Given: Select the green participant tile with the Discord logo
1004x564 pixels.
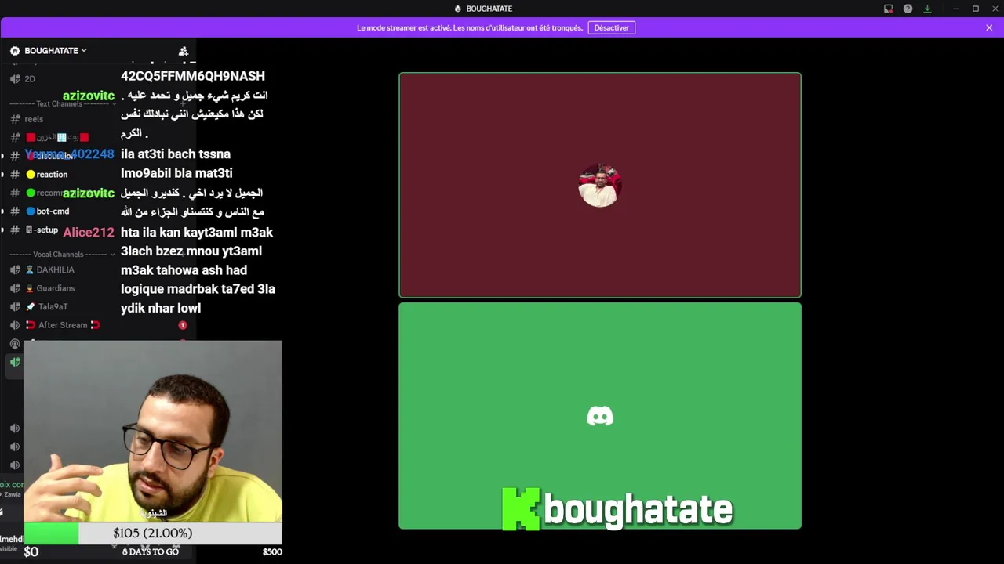Looking at the screenshot, I should click(x=600, y=416).
